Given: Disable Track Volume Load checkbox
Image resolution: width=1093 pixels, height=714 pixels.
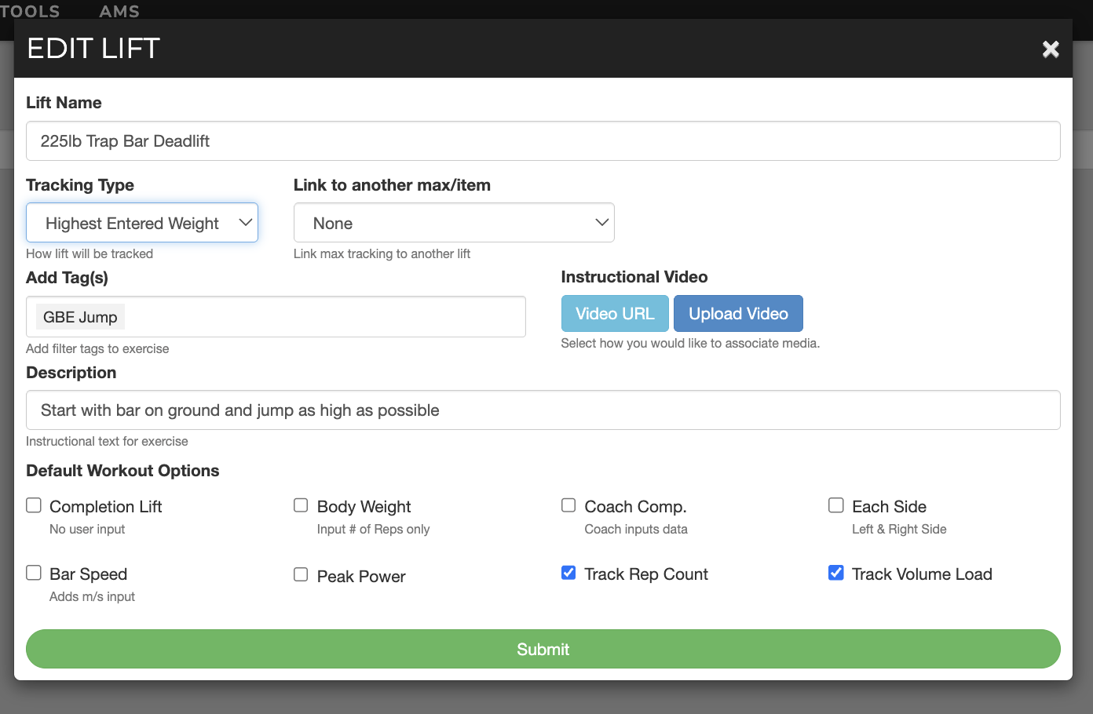Looking at the screenshot, I should [x=836, y=573].
